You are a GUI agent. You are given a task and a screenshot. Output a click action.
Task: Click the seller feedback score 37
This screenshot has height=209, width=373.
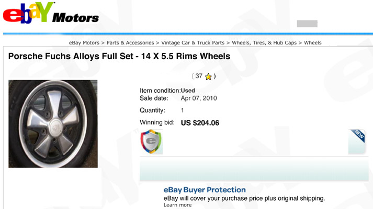pos(199,76)
